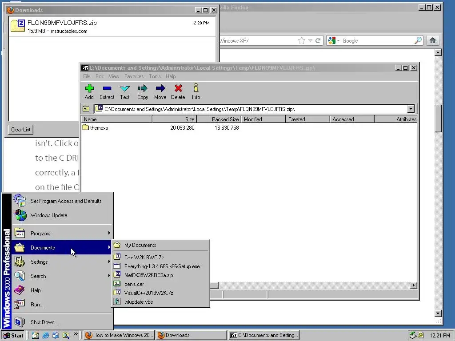Open the 7-Zip Tools menu

point(155,76)
